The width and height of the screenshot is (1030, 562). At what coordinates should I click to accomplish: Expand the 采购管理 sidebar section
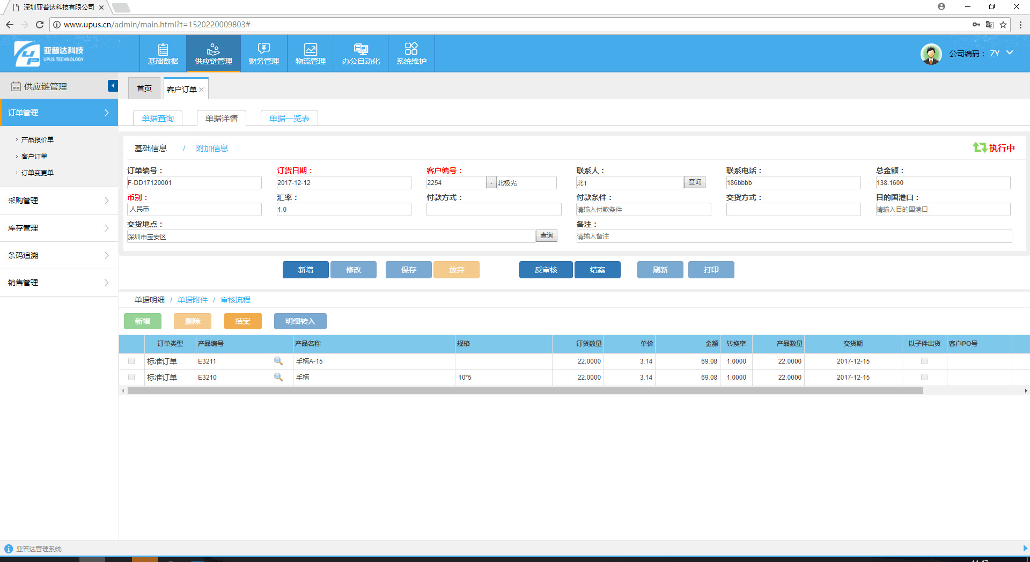[x=59, y=201]
